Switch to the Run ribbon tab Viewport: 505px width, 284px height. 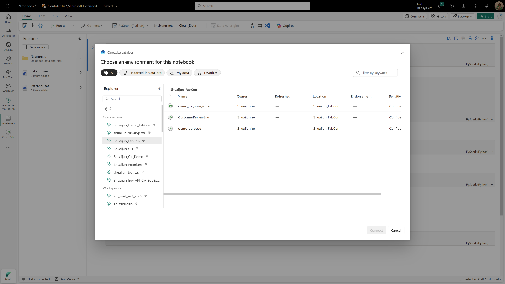point(54,16)
